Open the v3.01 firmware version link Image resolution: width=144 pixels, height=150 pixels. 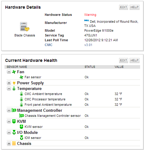click(88, 45)
